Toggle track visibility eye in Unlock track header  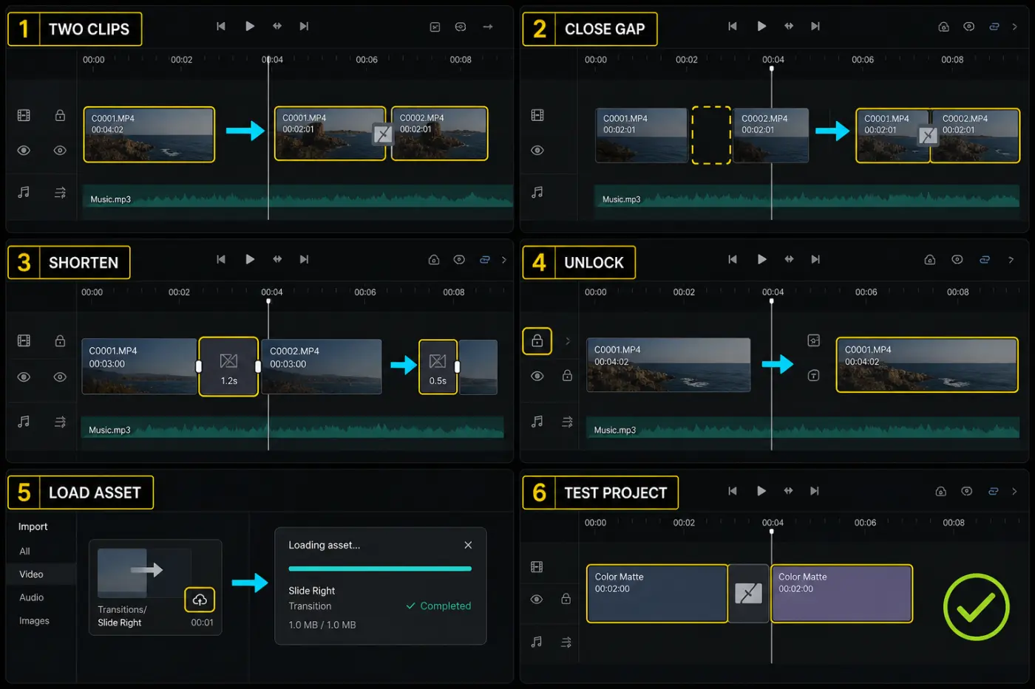click(x=537, y=376)
